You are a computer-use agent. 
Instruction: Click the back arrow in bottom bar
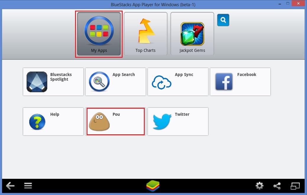coord(10,186)
